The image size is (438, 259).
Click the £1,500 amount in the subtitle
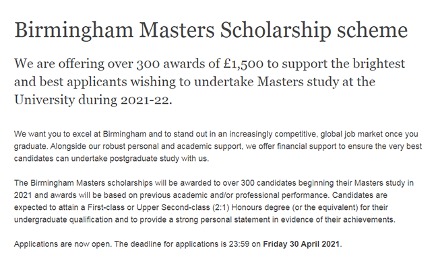[243, 64]
